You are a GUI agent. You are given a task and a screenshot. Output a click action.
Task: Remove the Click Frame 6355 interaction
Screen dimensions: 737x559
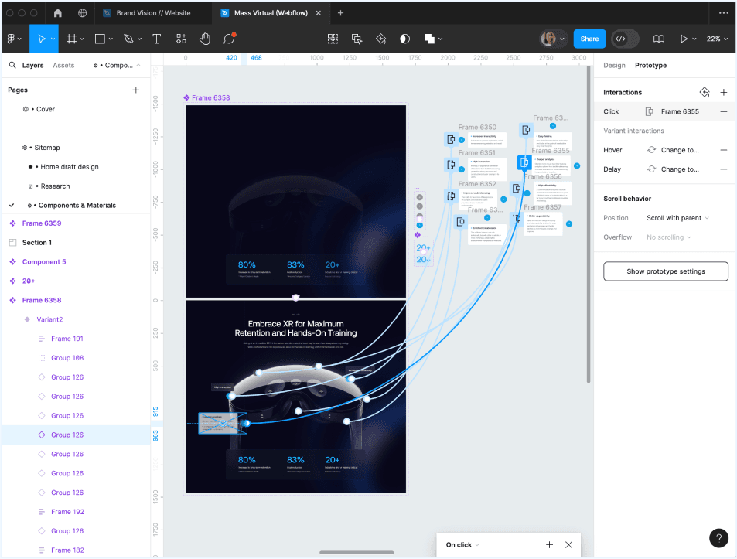tap(724, 111)
